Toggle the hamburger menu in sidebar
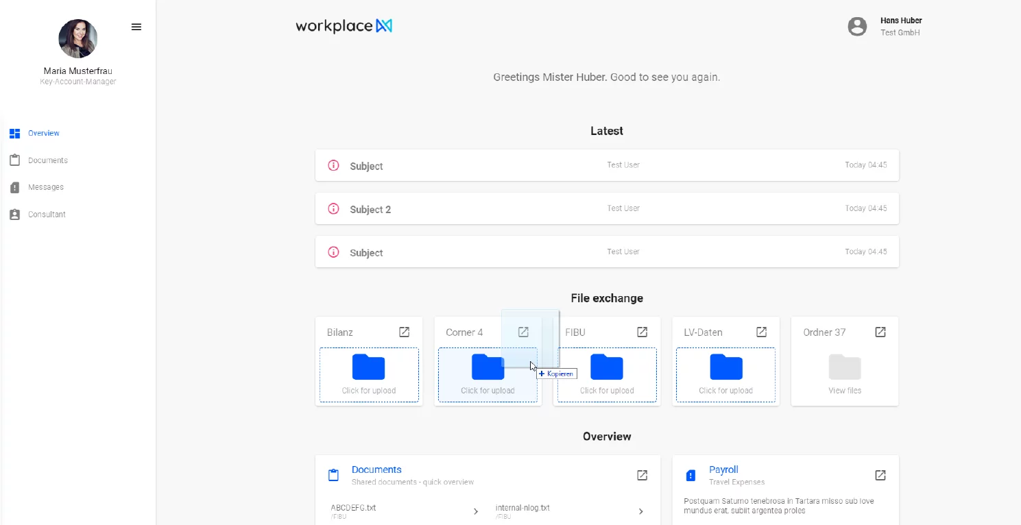The width and height of the screenshot is (1021, 525). pyautogui.click(x=136, y=27)
